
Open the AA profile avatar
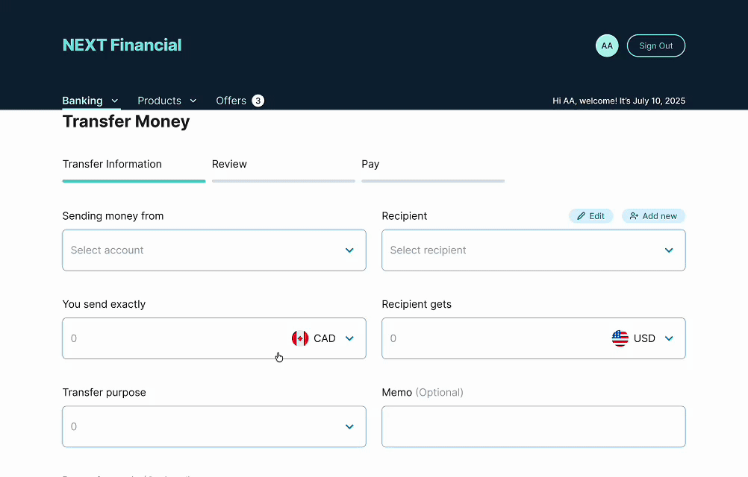point(607,45)
